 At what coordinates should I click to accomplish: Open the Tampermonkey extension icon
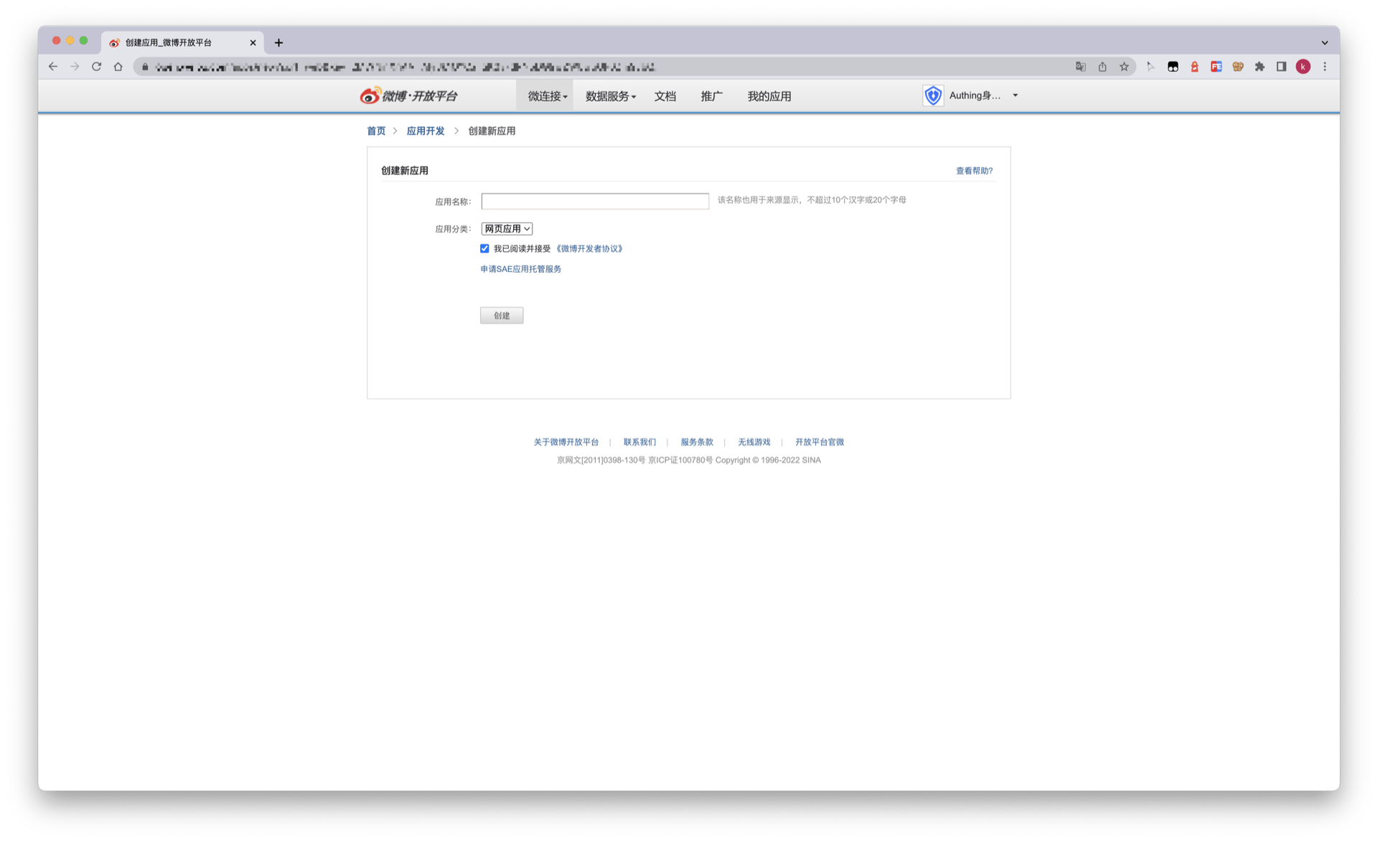click(1173, 67)
